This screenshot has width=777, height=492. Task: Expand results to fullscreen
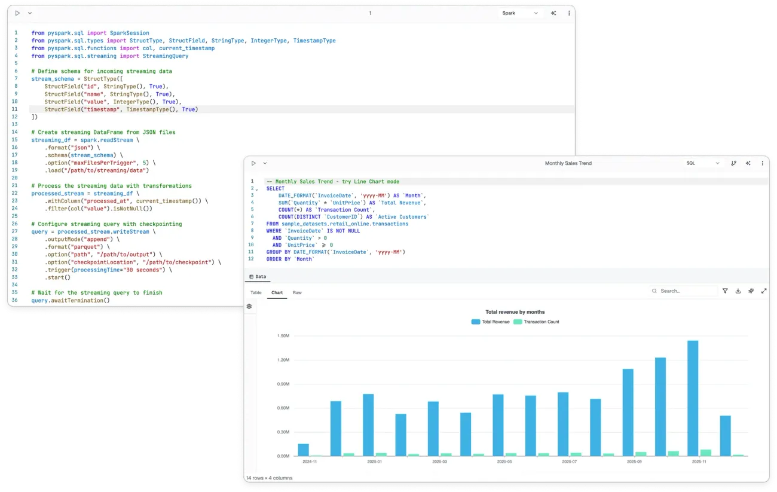click(x=764, y=291)
